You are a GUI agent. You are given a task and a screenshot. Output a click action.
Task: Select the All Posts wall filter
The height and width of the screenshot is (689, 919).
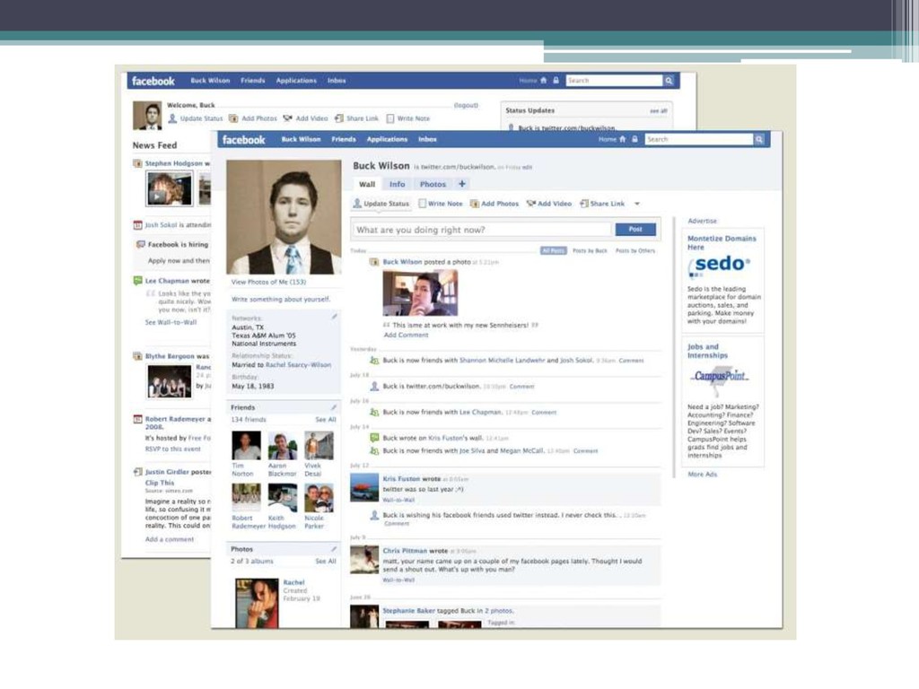tap(553, 251)
